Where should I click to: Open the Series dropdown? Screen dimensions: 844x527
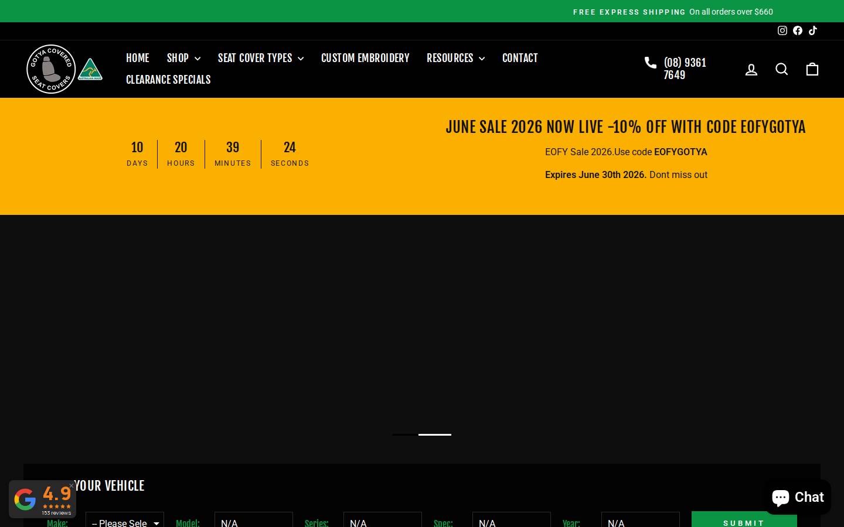click(383, 519)
